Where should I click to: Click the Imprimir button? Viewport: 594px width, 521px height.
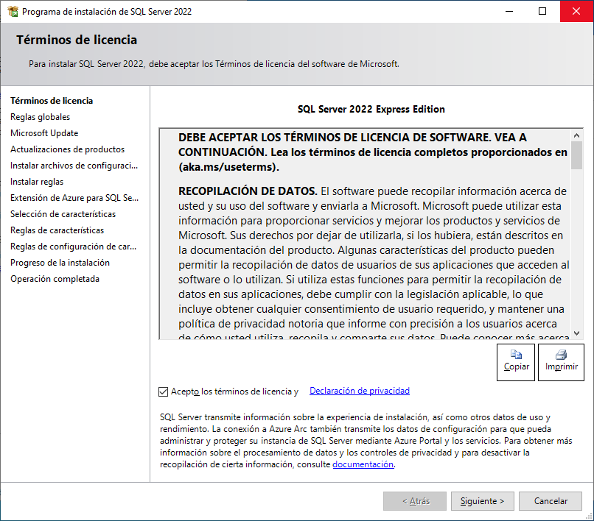pyautogui.click(x=561, y=362)
